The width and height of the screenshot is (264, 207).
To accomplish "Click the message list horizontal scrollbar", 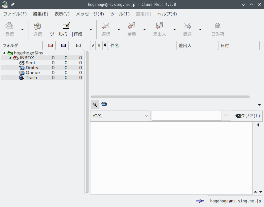I will click(170, 97).
